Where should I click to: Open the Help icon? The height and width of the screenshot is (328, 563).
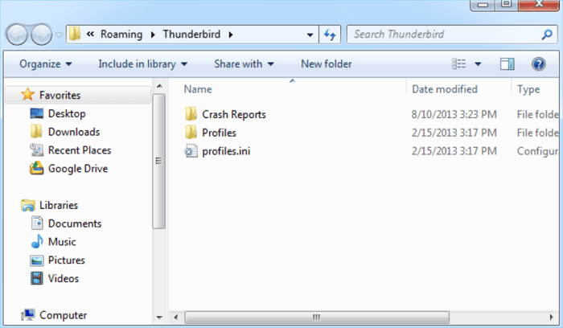[539, 64]
